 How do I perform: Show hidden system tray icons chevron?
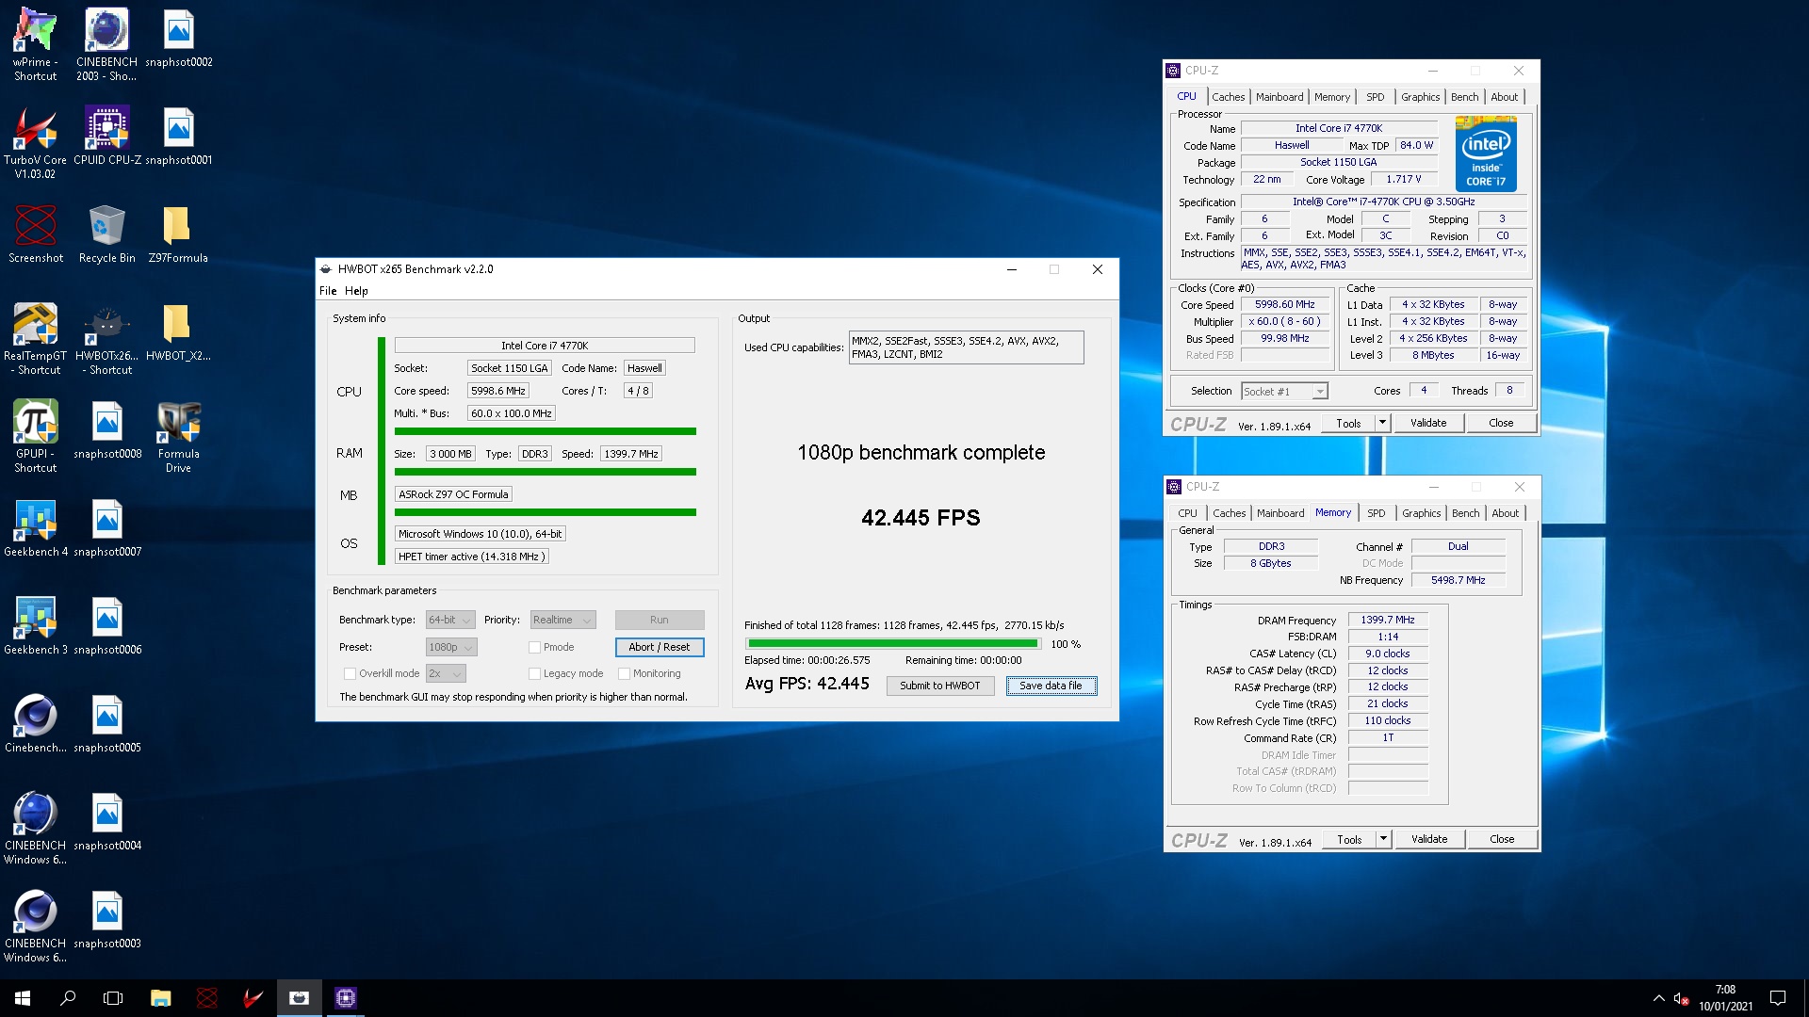(1658, 998)
